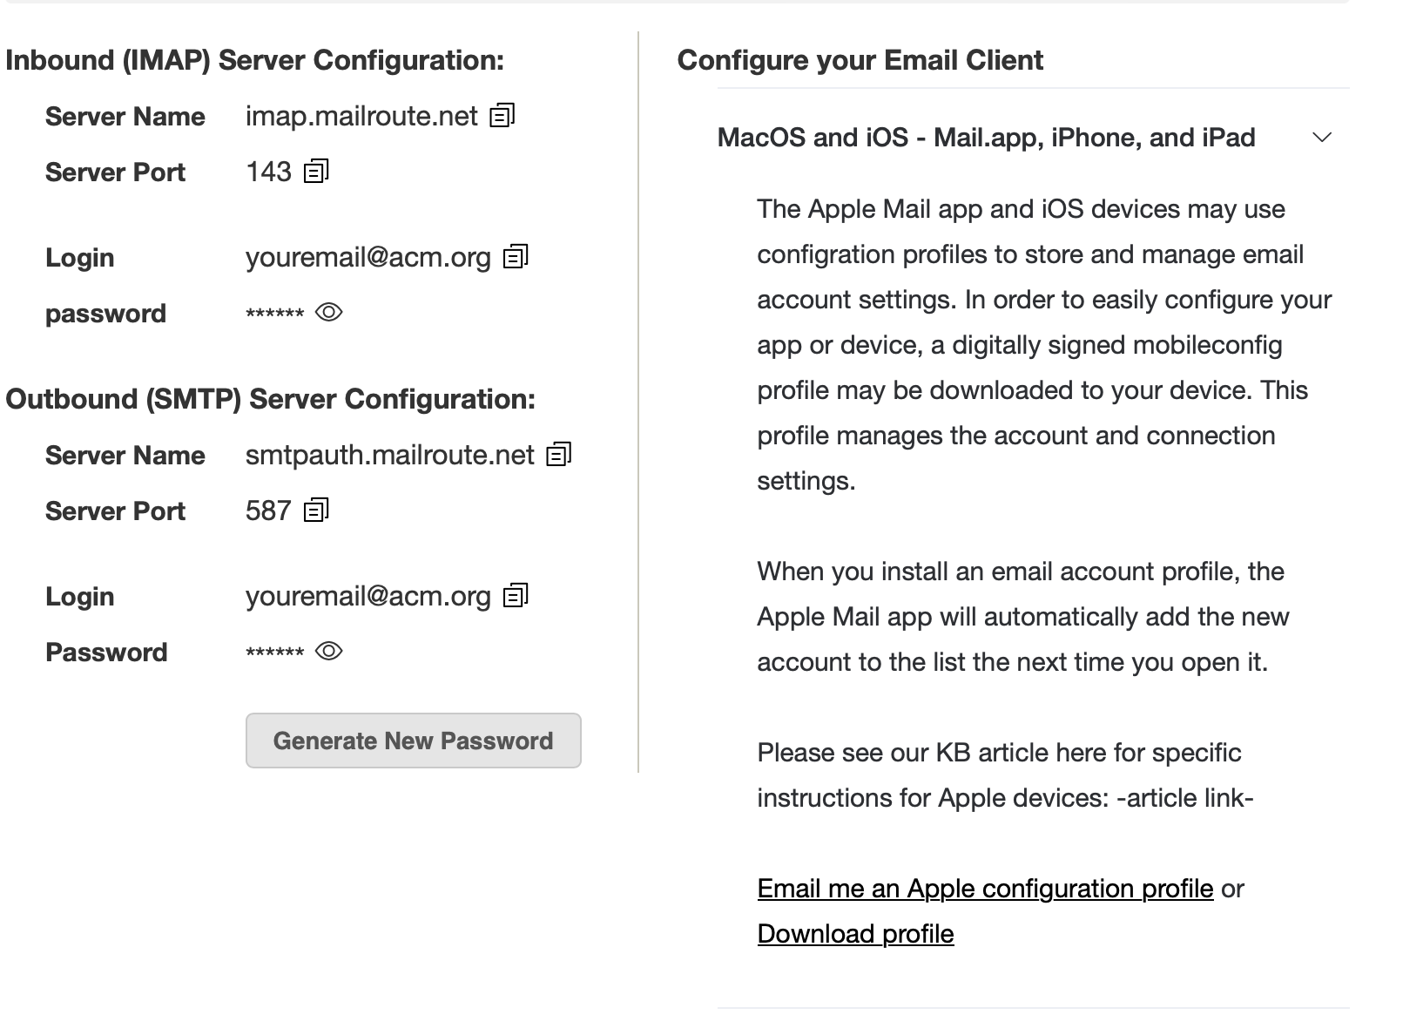Collapse the MacOS and iOS section chevron
The height and width of the screenshot is (1035, 1423).
(1321, 138)
